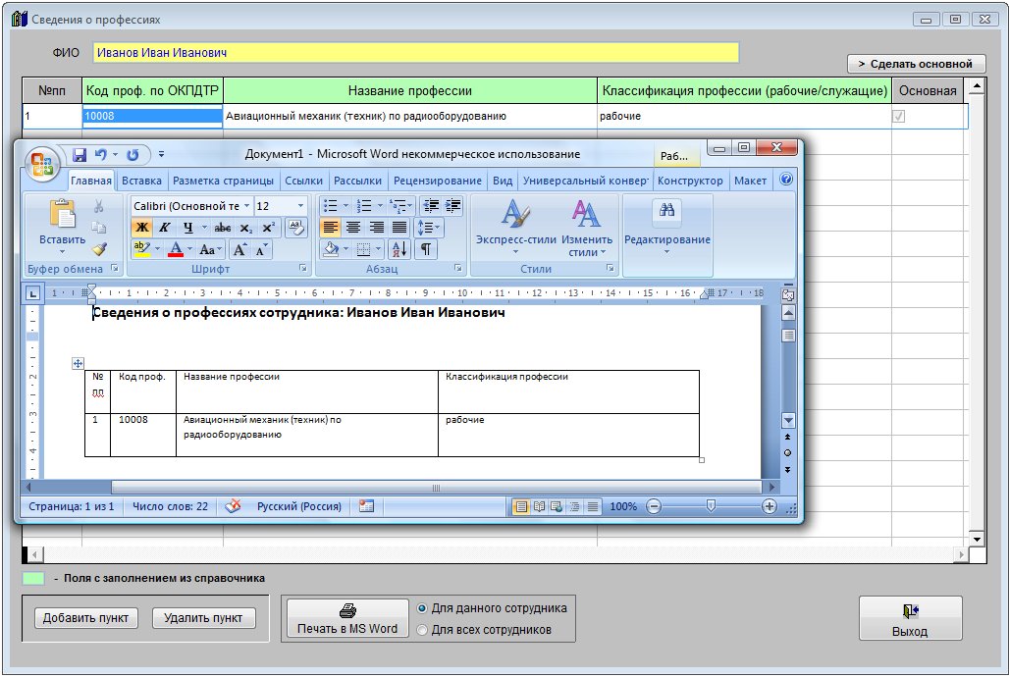Open the 'Разметка страницы' ribbon tab
Screen dimensions: 1009x677
[x=223, y=181]
